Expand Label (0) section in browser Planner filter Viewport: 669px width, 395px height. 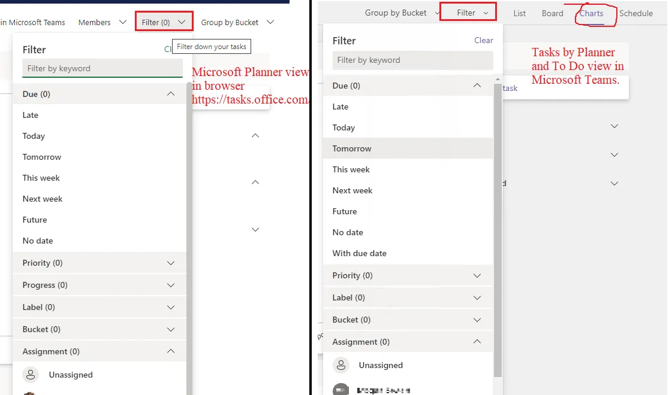100,307
